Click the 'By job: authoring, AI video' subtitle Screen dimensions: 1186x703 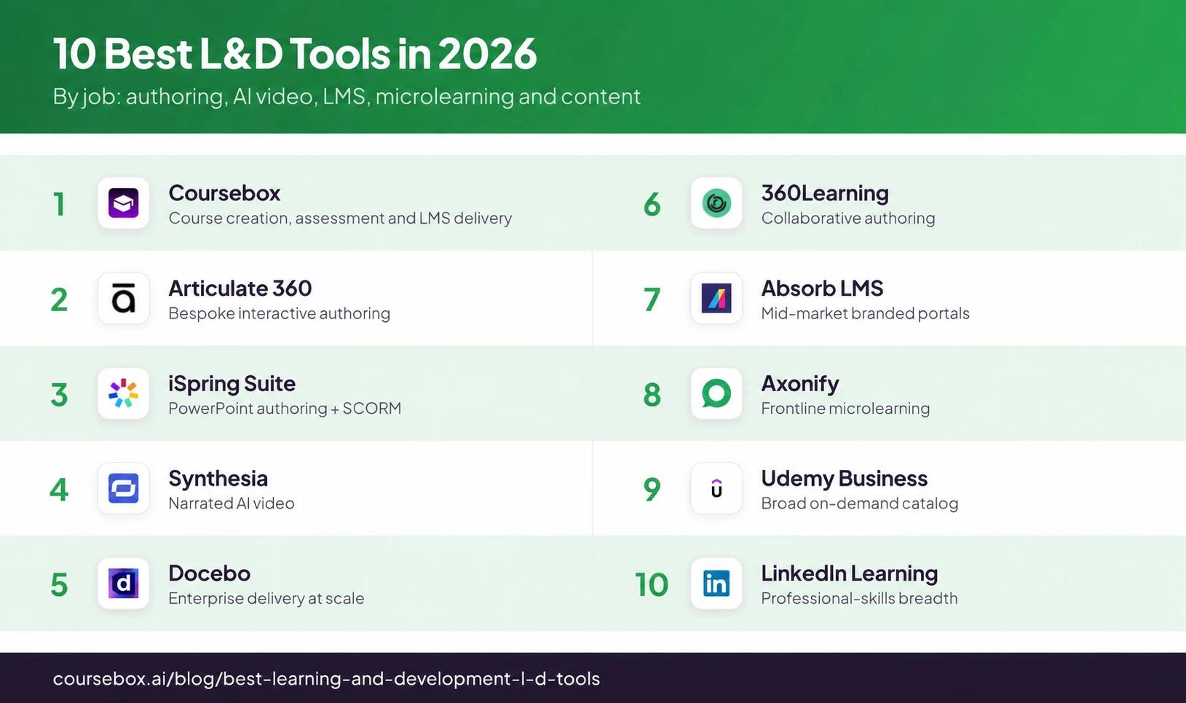[x=347, y=97]
